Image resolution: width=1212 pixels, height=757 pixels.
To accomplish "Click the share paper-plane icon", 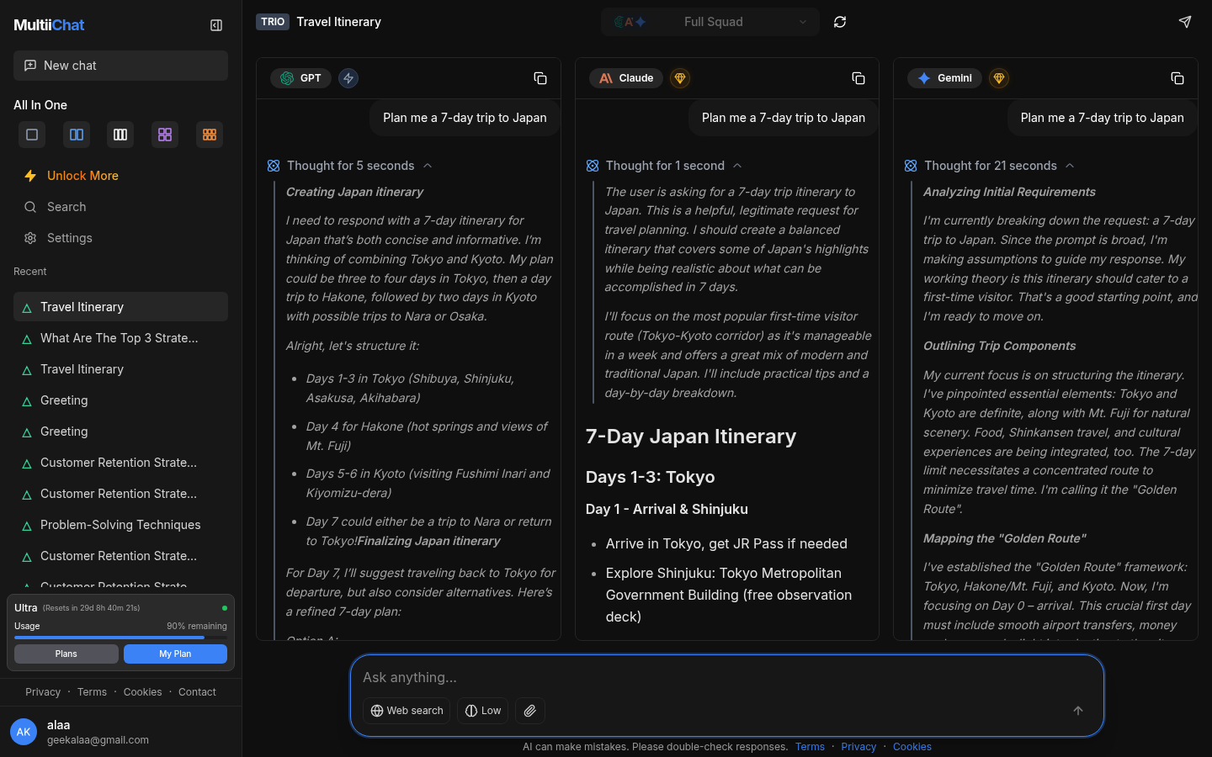I will (x=1185, y=22).
